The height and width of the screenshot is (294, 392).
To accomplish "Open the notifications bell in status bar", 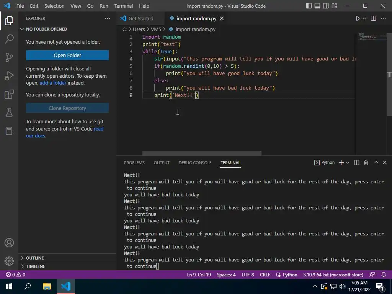I will tap(384, 274).
